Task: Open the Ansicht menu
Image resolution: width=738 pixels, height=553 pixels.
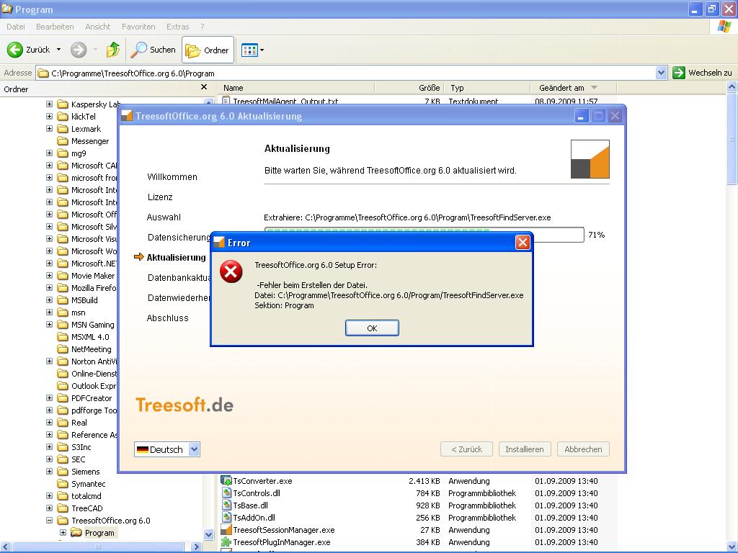Action: click(x=97, y=27)
